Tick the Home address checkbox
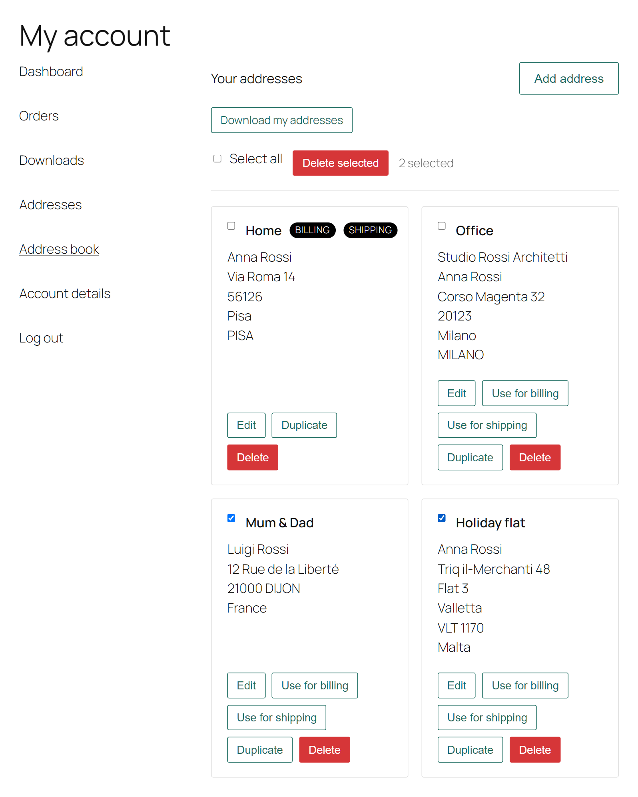This screenshot has width=638, height=797. tap(231, 226)
